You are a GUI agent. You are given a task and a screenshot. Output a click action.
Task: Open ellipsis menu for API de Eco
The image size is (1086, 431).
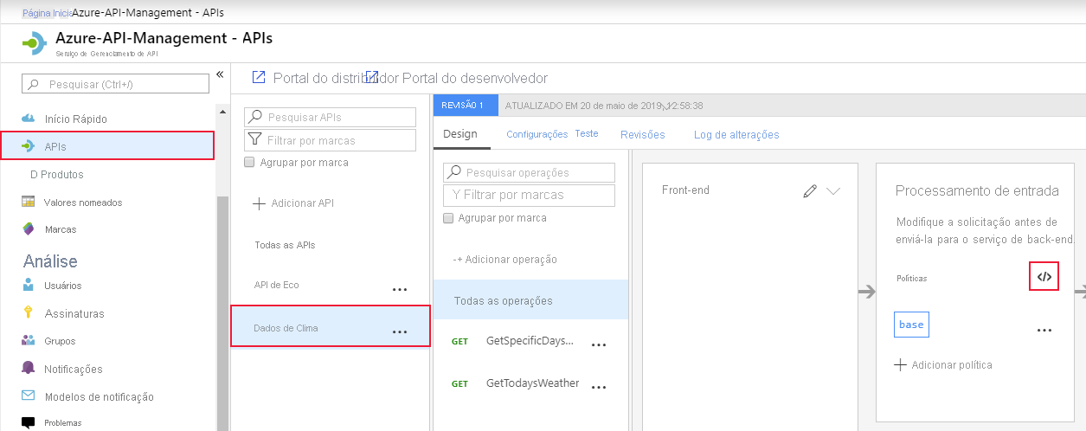[400, 290]
